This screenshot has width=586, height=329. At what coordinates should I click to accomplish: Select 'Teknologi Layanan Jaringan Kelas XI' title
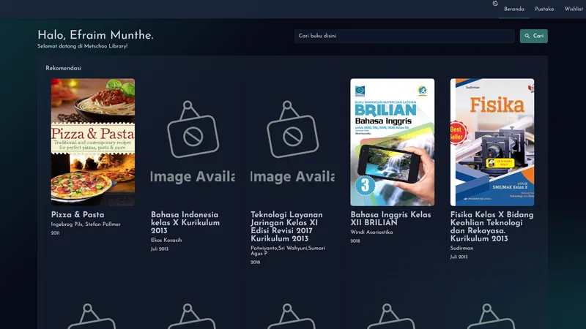click(286, 227)
